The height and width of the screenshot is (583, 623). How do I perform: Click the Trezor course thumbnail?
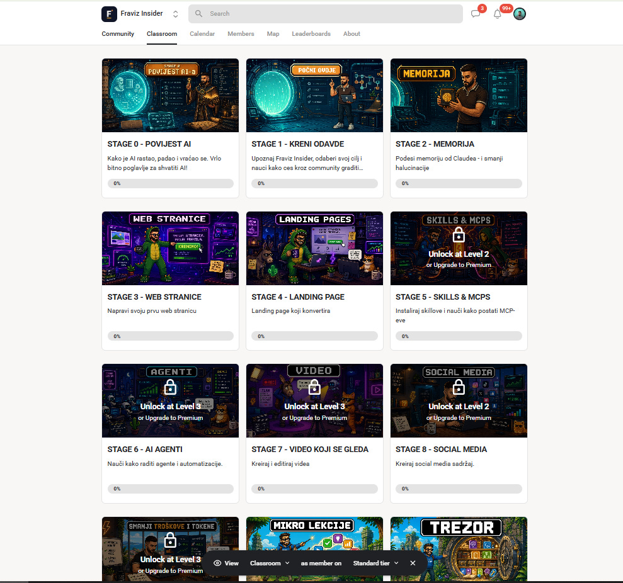tap(459, 549)
